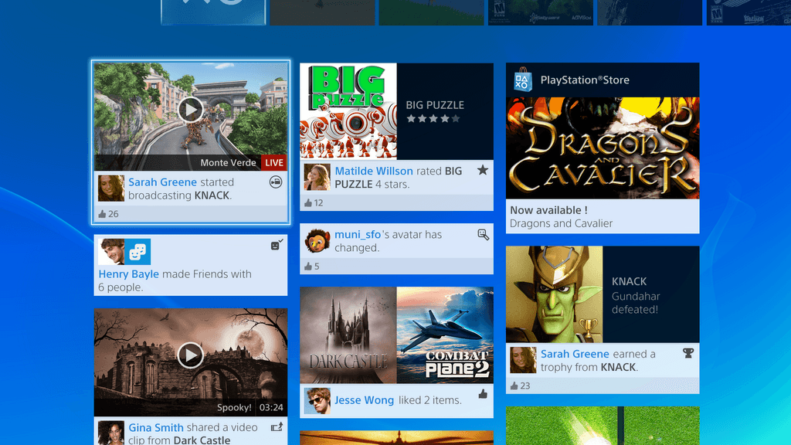This screenshot has width=791, height=445.
Task: Open the Combat Plane 2 game thumbnail
Action: 445,335
